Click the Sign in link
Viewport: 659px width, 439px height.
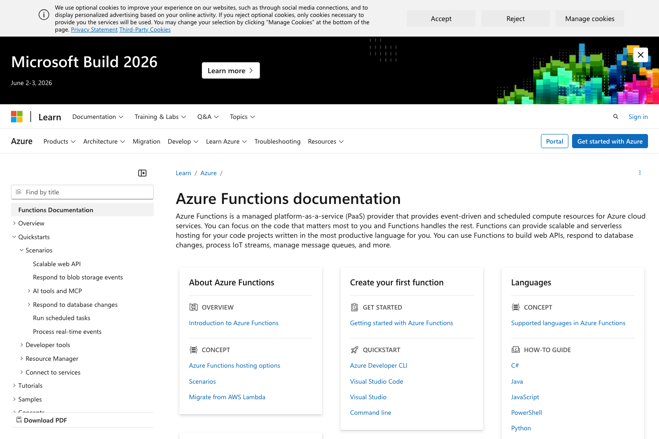[x=638, y=117]
